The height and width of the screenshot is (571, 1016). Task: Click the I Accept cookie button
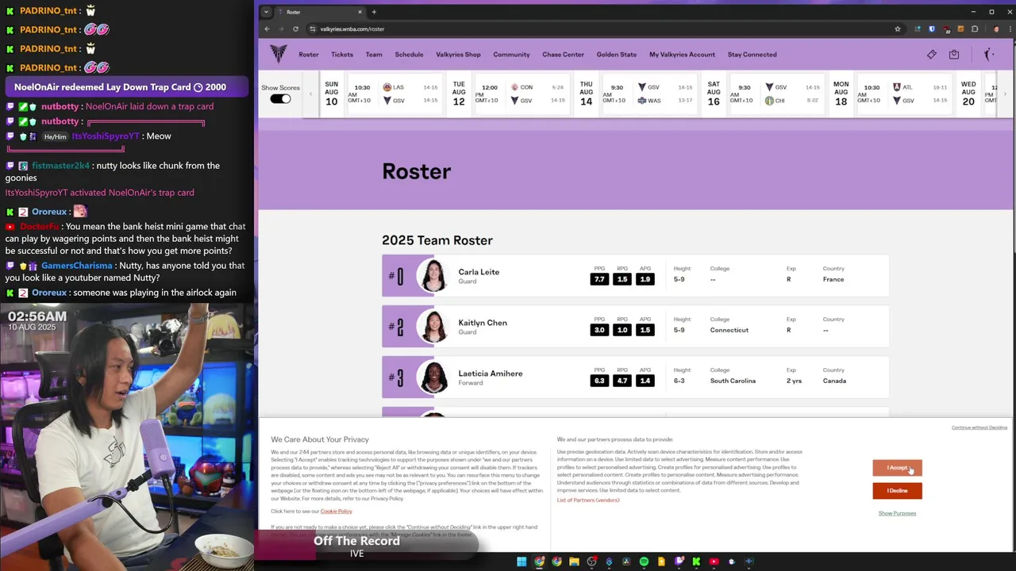(897, 468)
